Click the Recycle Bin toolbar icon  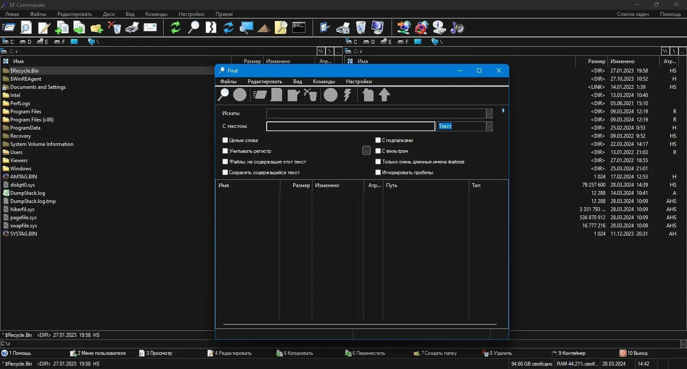click(361, 28)
